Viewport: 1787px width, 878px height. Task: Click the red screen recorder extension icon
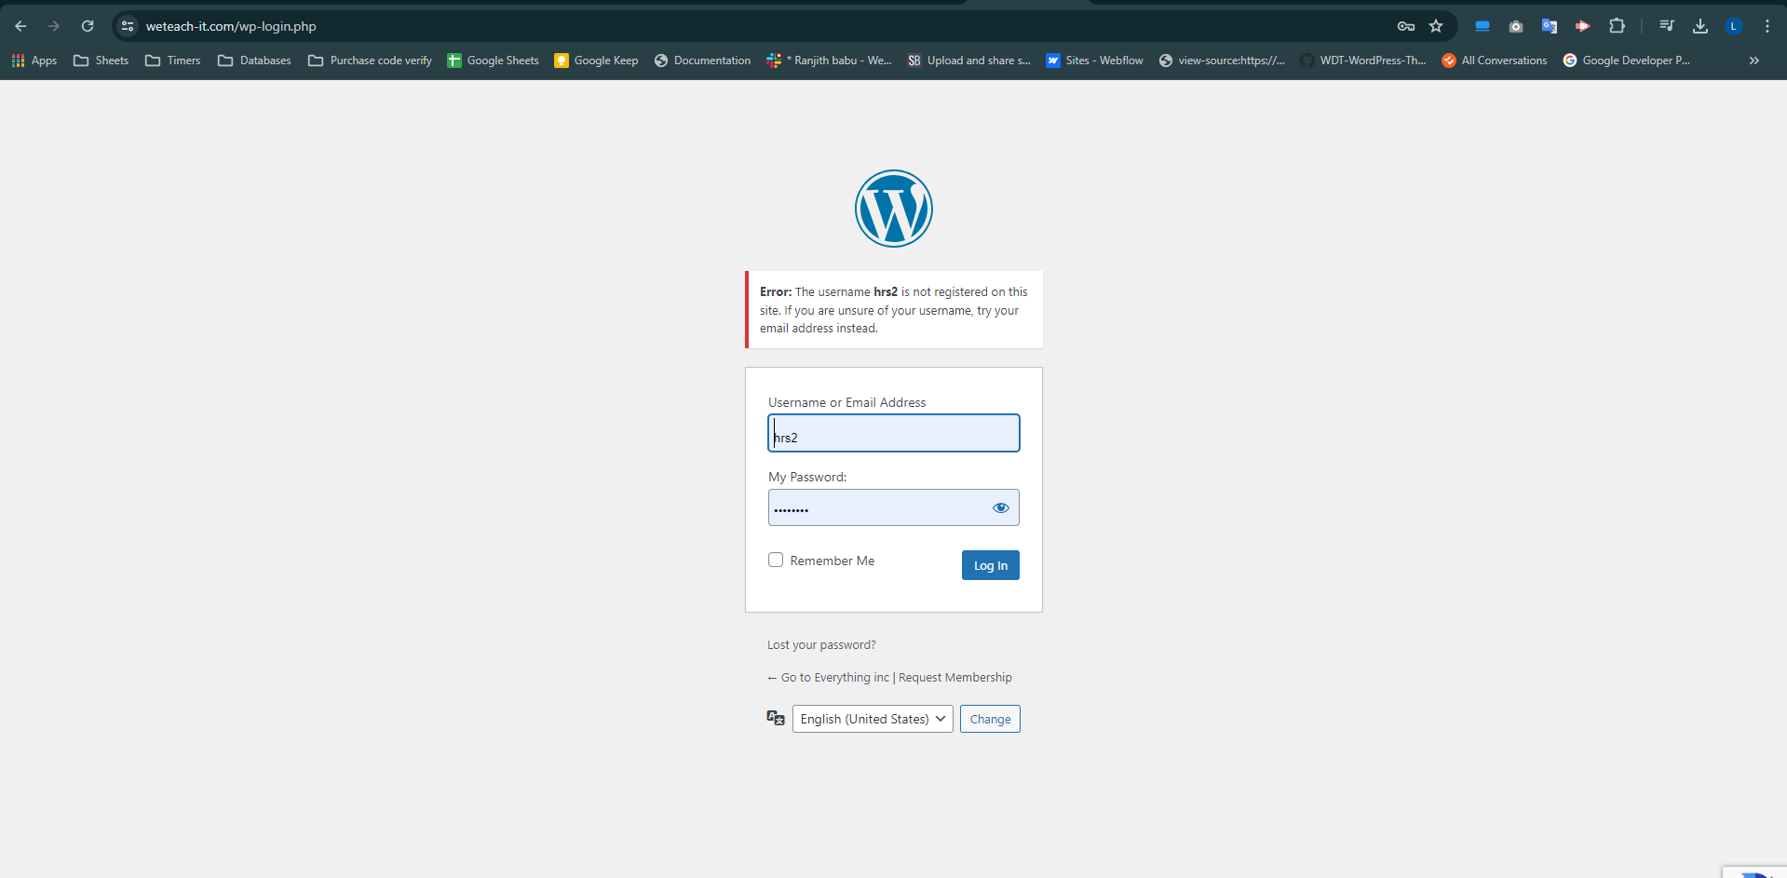[1582, 26]
